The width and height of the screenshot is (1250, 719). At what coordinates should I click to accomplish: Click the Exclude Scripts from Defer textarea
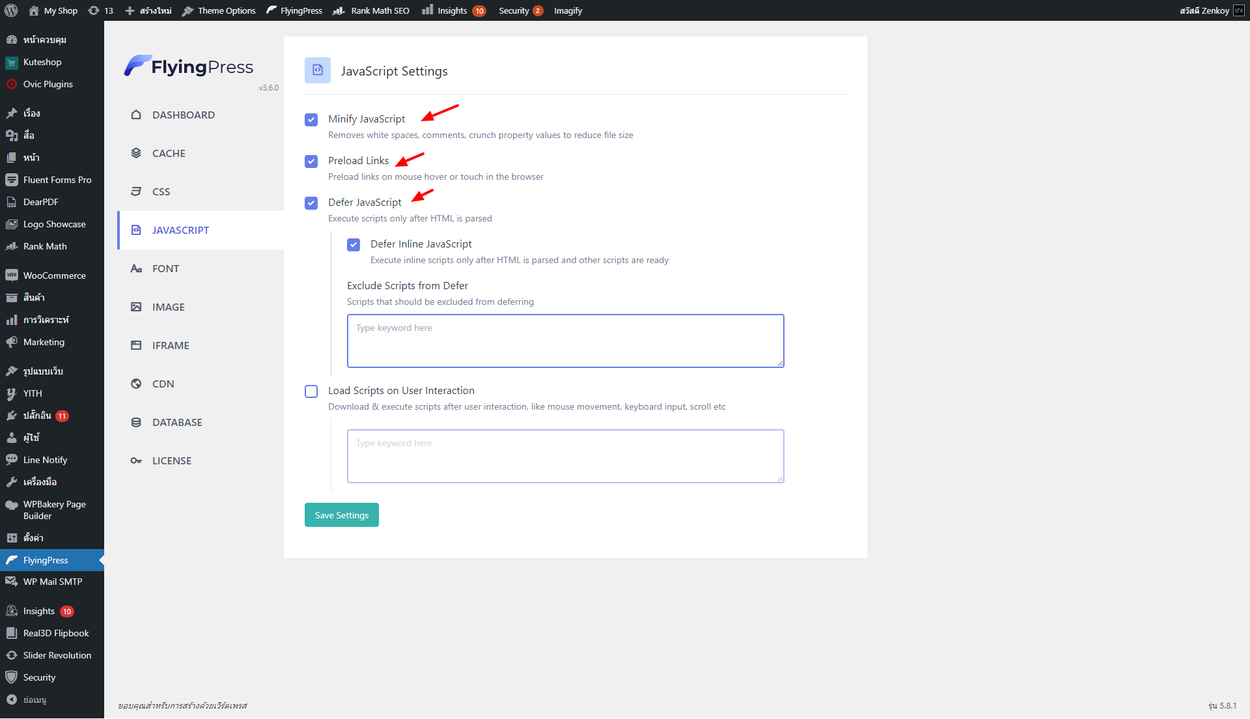tap(565, 341)
